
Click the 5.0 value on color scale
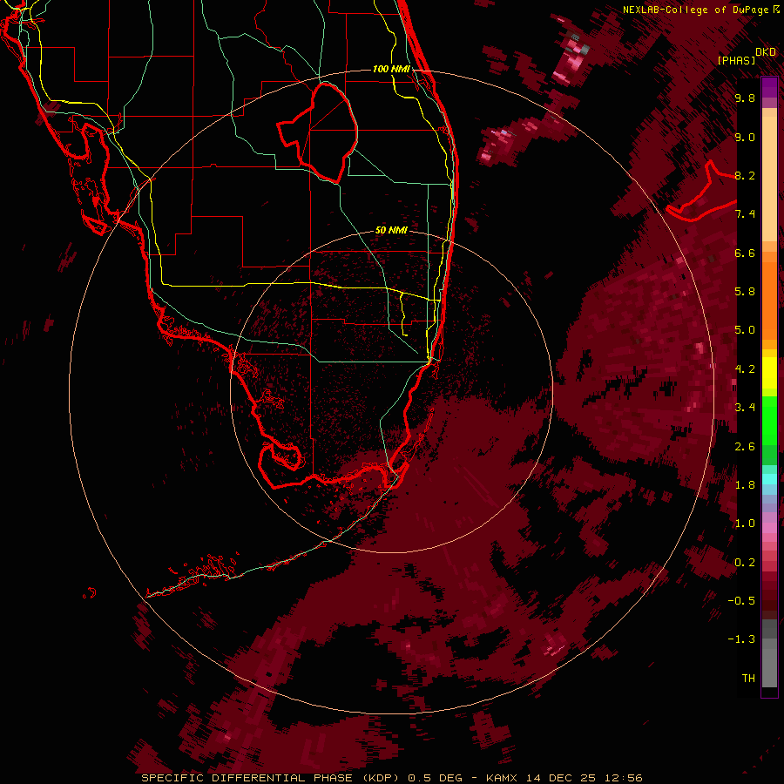[x=745, y=330]
